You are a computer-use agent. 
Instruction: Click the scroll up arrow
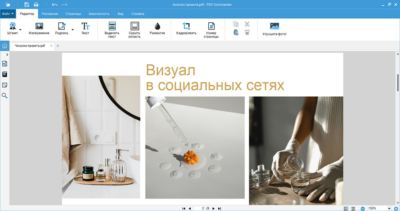click(398, 54)
